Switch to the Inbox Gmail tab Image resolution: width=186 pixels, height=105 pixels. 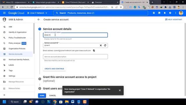pyautogui.click(x=16, y=2)
